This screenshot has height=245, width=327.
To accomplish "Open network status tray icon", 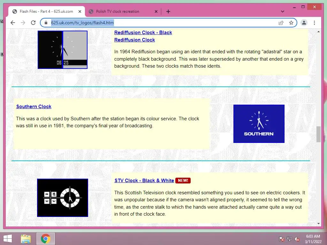I will point(289,239).
